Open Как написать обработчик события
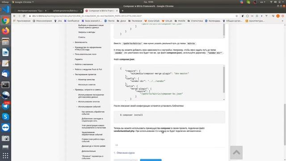Screen dimensions: 286x161 click(x=93, y=113)
